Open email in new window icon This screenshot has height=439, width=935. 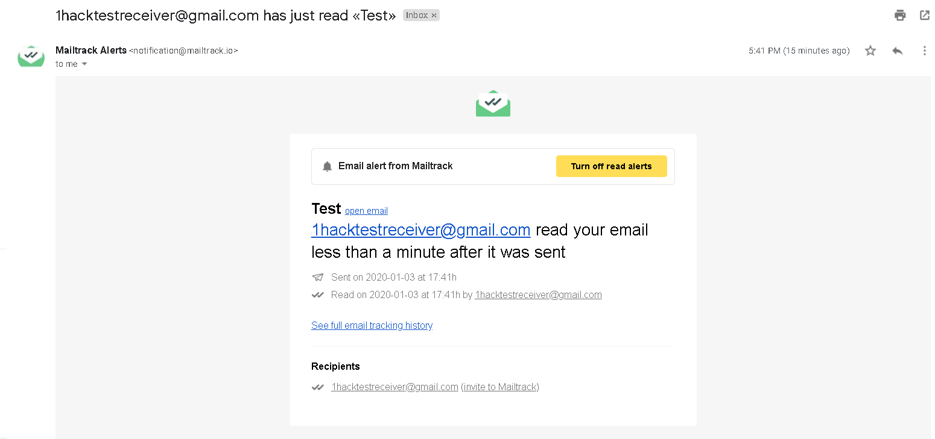925,16
